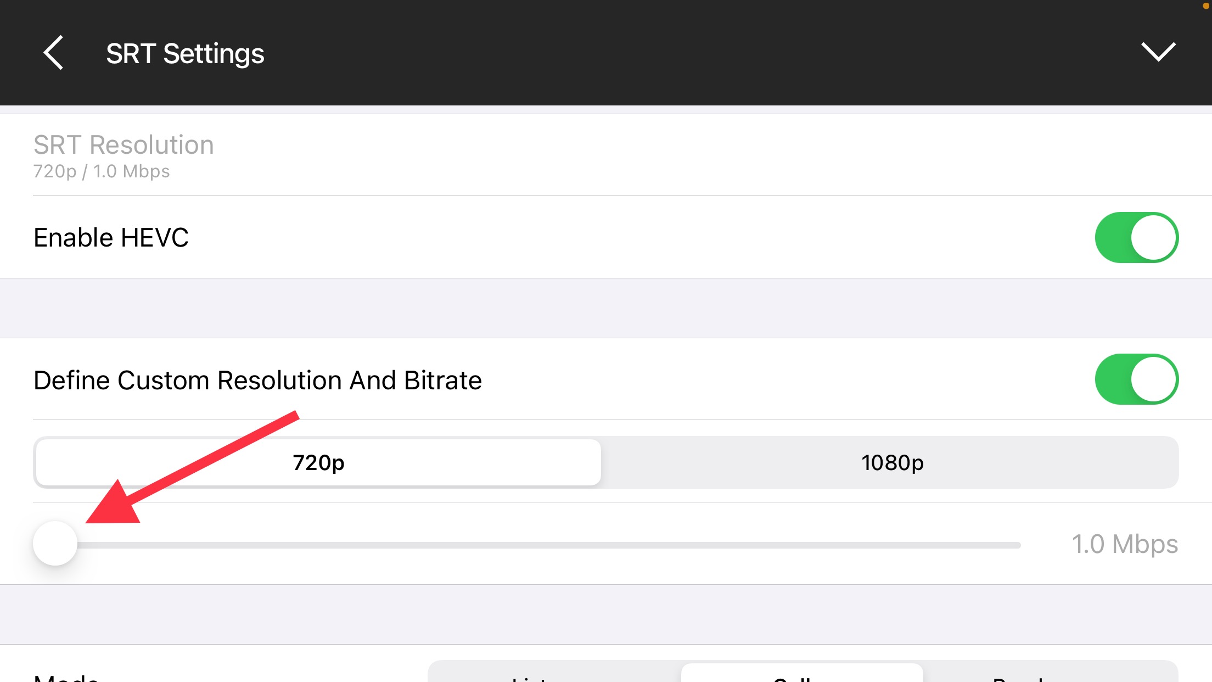The height and width of the screenshot is (682, 1212).
Task: Click the Define Custom Resolution And Bitrate label
Action: coord(257,380)
